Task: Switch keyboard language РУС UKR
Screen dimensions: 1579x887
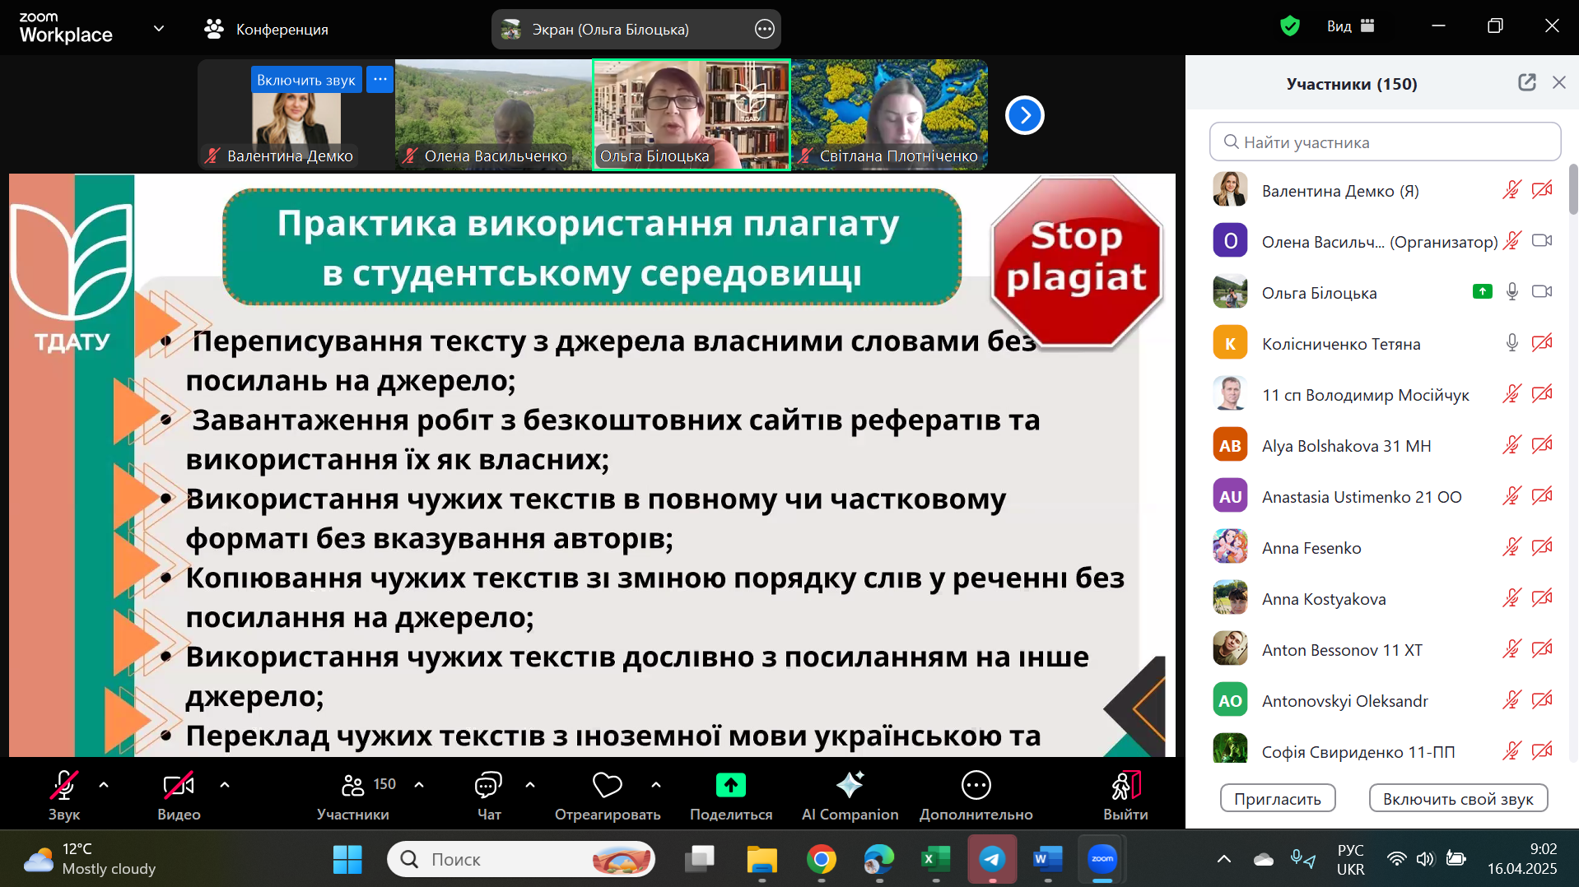Action: click(x=1350, y=859)
